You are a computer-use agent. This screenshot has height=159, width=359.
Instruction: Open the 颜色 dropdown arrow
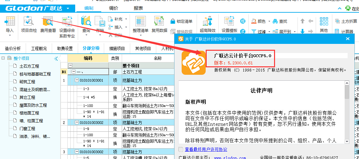(x=269, y=21)
